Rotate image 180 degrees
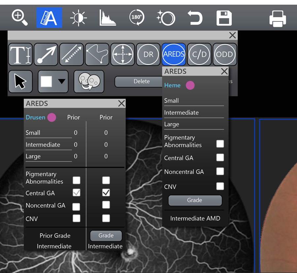Viewport: 297px width, 273px height. pyautogui.click(x=137, y=18)
